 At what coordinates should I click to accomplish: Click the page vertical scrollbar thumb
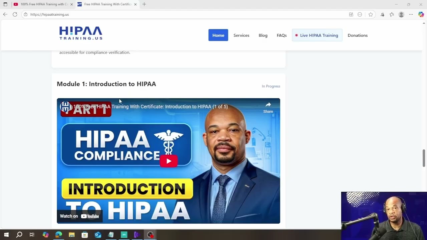[424, 158]
